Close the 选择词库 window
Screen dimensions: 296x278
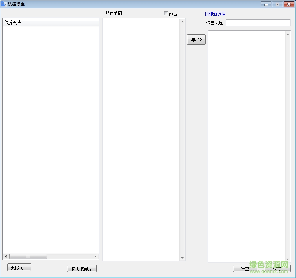pos(289,4)
